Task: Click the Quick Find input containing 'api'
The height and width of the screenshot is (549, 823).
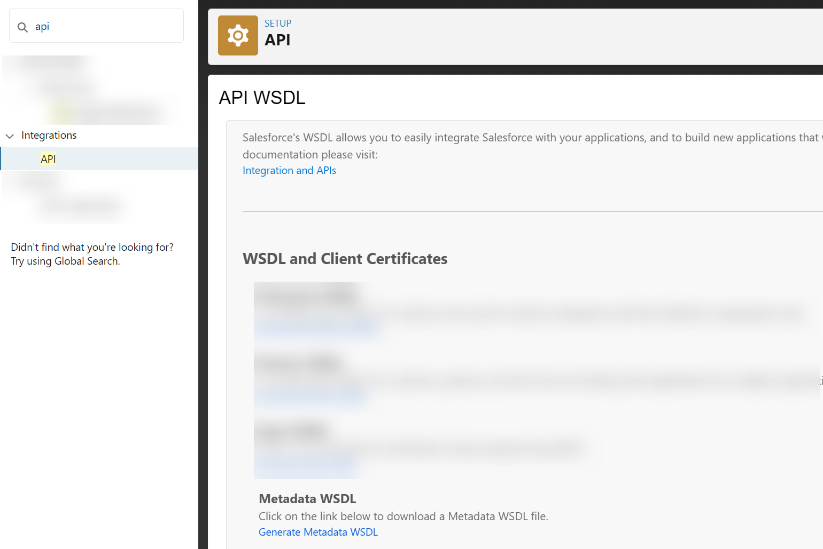Action: 96,26
